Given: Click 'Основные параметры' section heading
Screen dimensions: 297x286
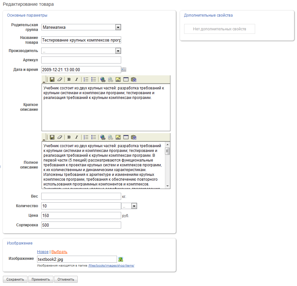Looking at the screenshot, I should (27, 15).
